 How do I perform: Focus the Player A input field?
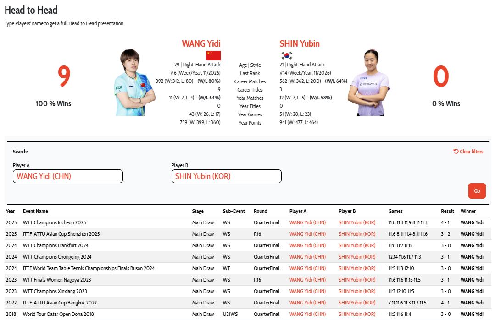68,176
